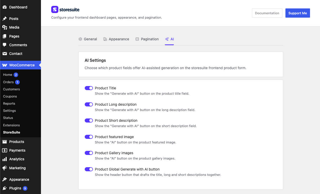Toggle Product Long description switch
The height and width of the screenshot is (194, 320).
89,104
